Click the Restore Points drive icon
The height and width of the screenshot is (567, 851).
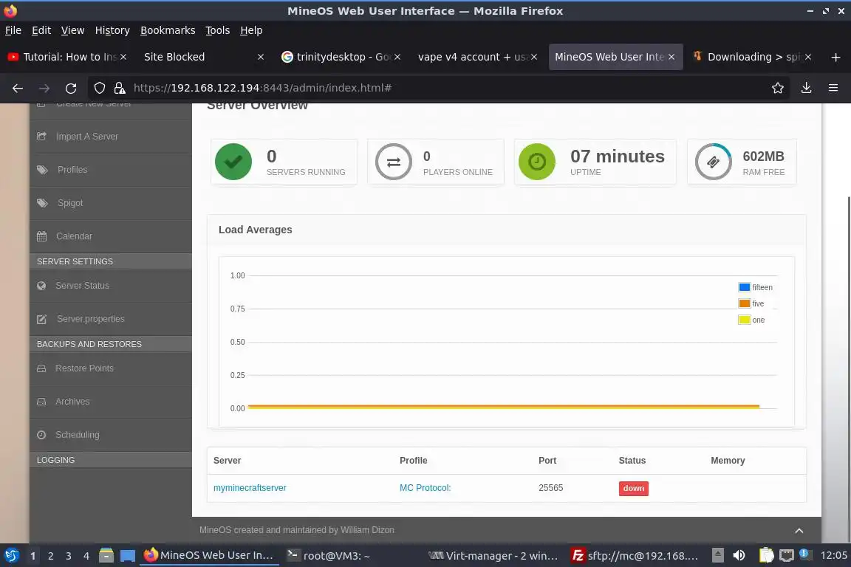point(41,368)
